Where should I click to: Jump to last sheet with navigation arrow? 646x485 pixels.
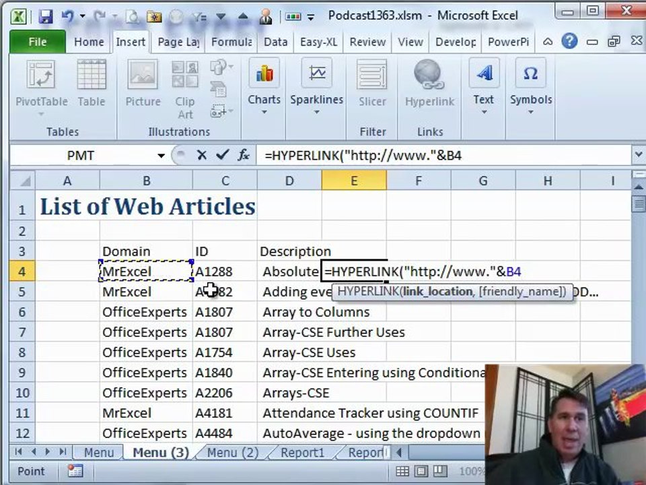tap(63, 451)
